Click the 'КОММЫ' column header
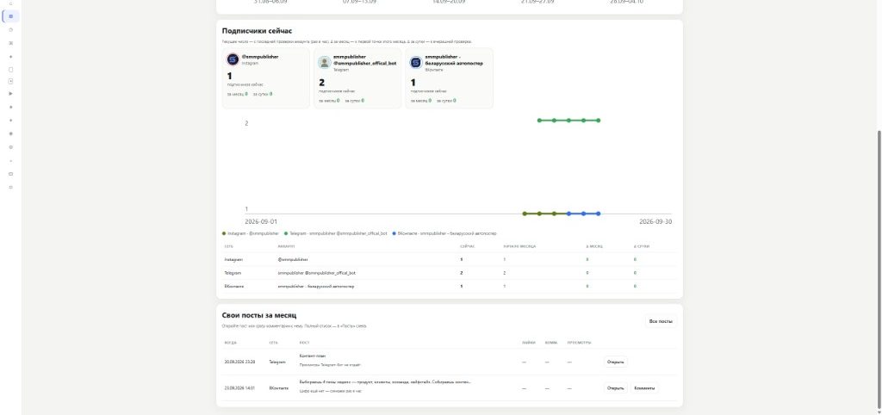Viewport: 882px width, 415px height. (551, 343)
